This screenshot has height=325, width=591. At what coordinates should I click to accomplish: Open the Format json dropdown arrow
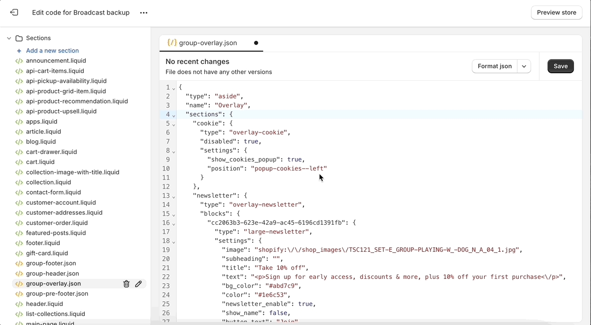(x=524, y=66)
